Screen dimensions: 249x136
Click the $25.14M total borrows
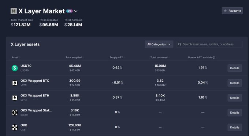click(73, 25)
